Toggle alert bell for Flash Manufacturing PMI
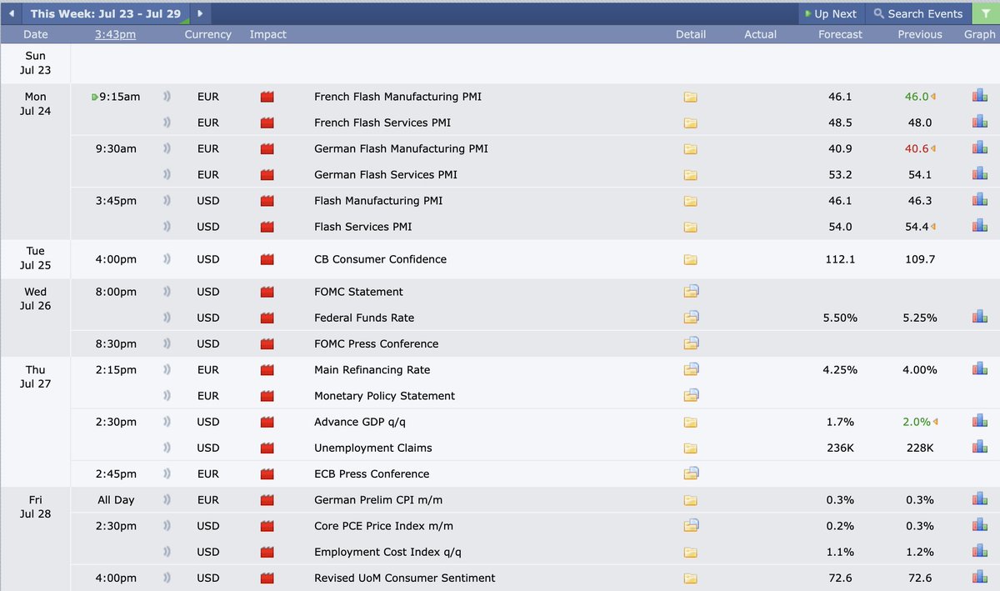The width and height of the screenshot is (1000, 591). pyautogui.click(x=167, y=201)
